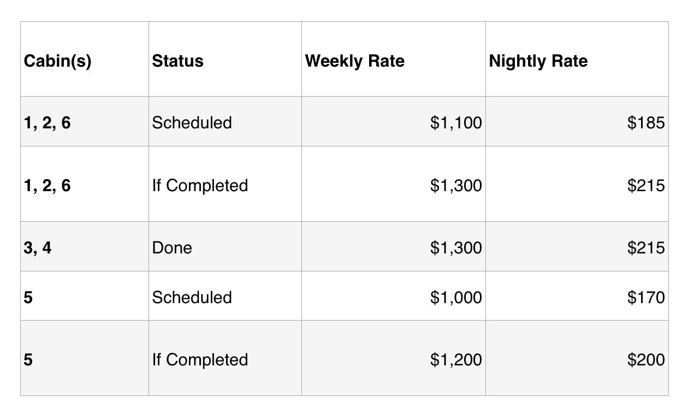Select the $200 nightly rate cell

point(577,358)
